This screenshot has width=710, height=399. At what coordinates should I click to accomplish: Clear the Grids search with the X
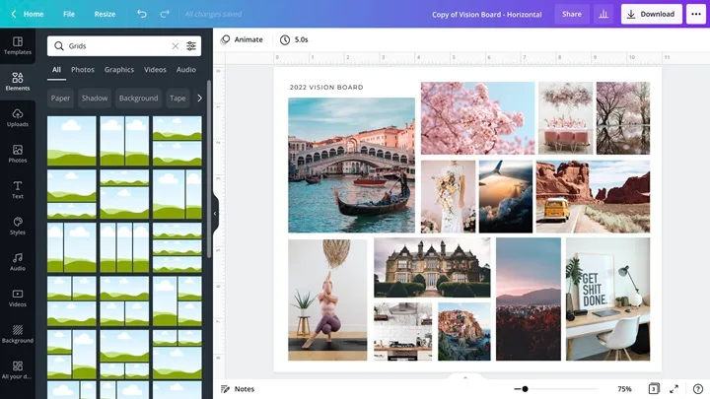(176, 46)
